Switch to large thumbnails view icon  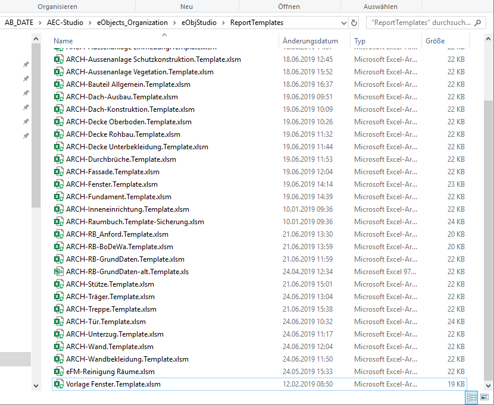484,397
